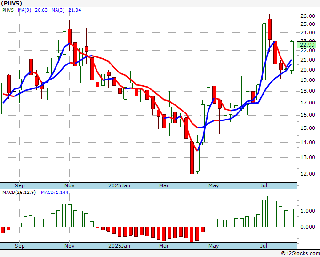Click the MACD:1.144 value readout
The height and width of the screenshot is (257, 320).
pos(55,193)
